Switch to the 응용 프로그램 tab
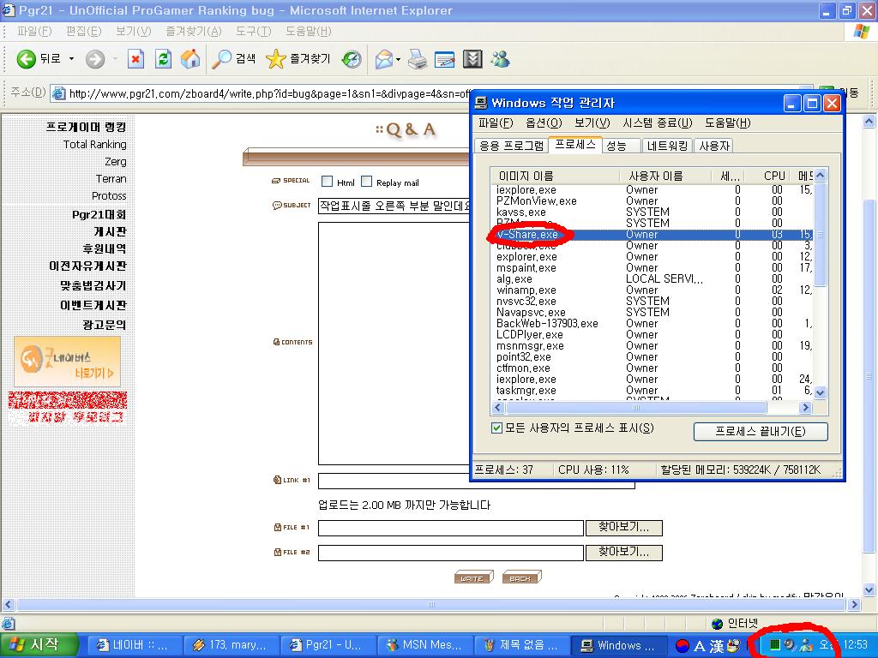Image resolution: width=878 pixels, height=658 pixels. (x=512, y=146)
